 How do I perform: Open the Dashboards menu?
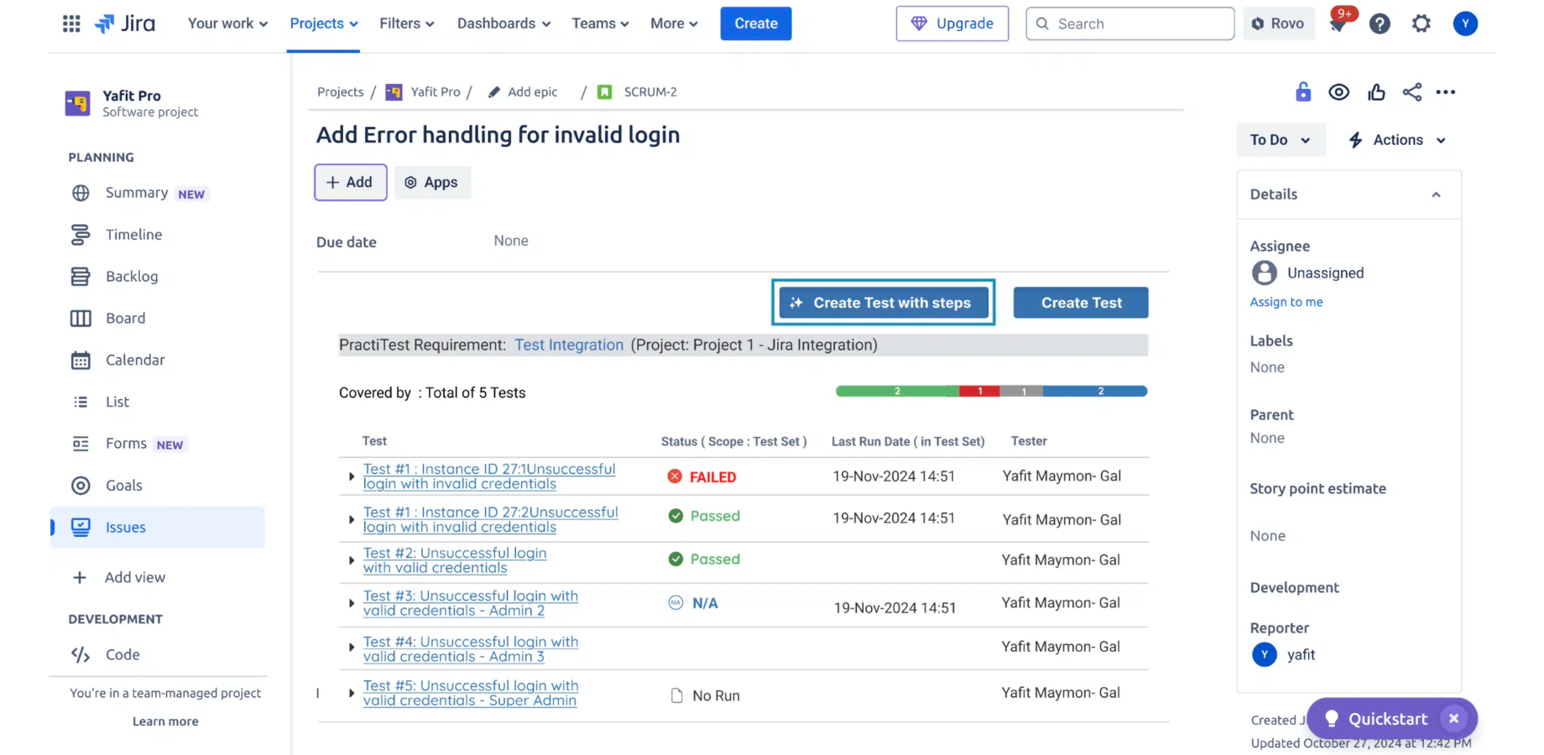click(503, 23)
